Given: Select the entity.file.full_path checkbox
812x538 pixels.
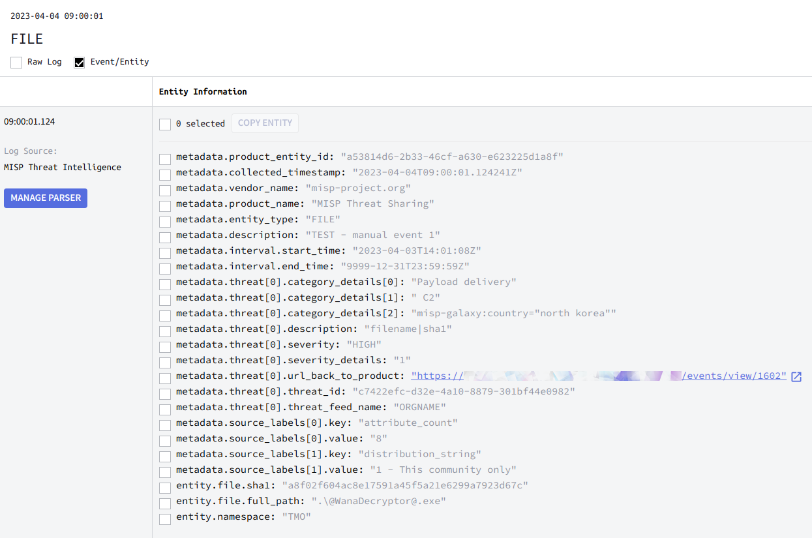Looking at the screenshot, I should [x=165, y=503].
